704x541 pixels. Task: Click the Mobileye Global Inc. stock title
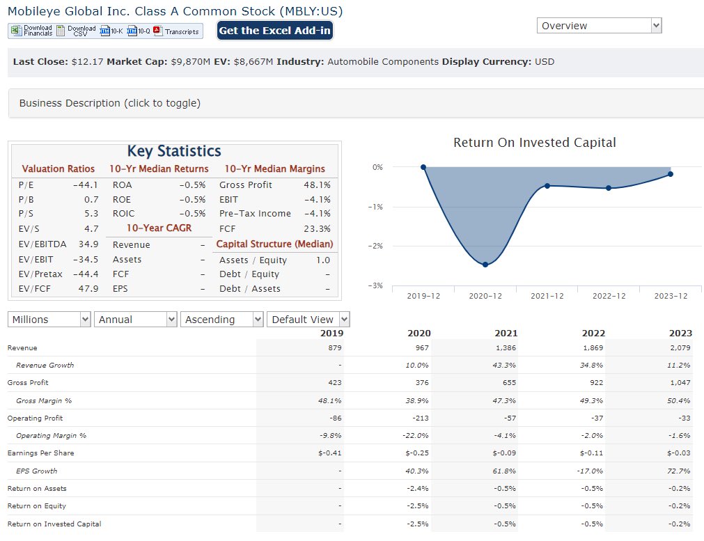tap(175, 11)
